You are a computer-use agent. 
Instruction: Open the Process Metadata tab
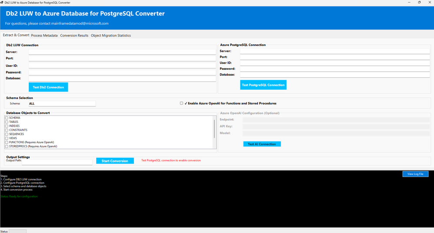tap(44, 35)
